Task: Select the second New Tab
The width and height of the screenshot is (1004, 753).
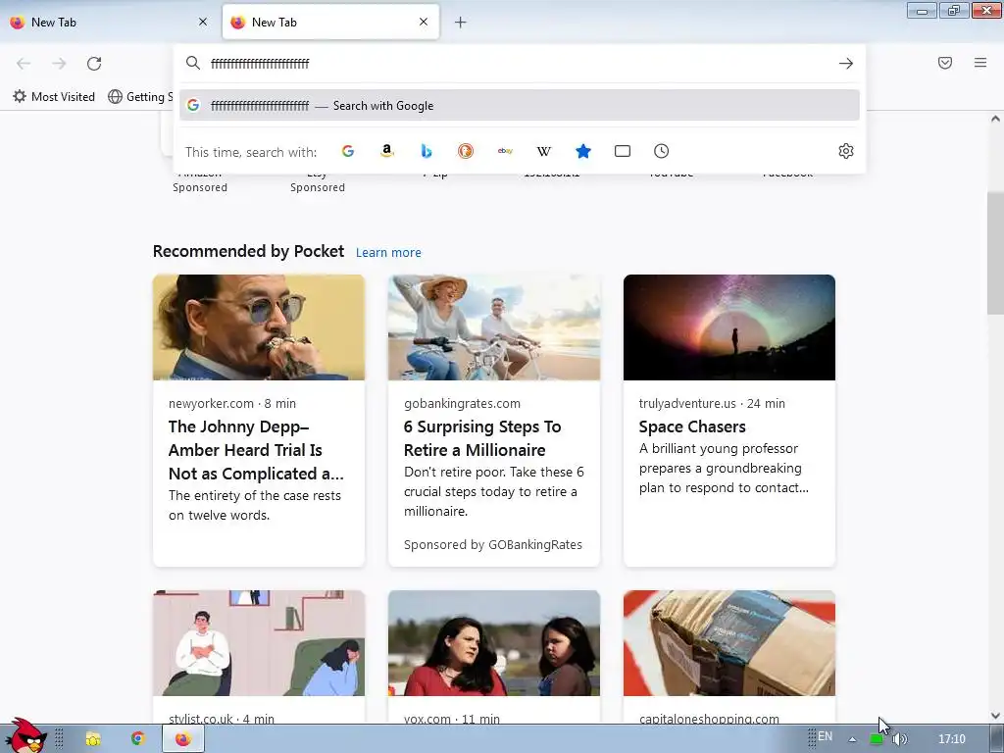Action: 330,23
